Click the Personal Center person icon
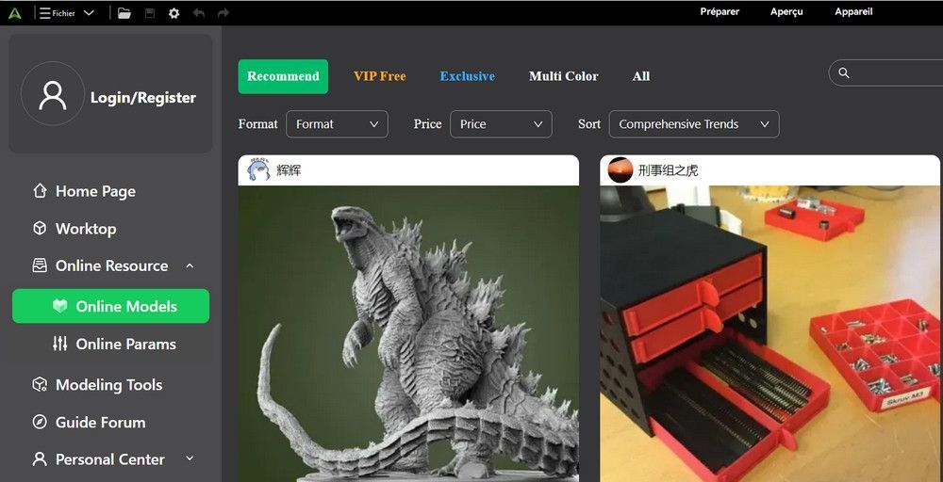The height and width of the screenshot is (482, 943). pyautogui.click(x=40, y=459)
